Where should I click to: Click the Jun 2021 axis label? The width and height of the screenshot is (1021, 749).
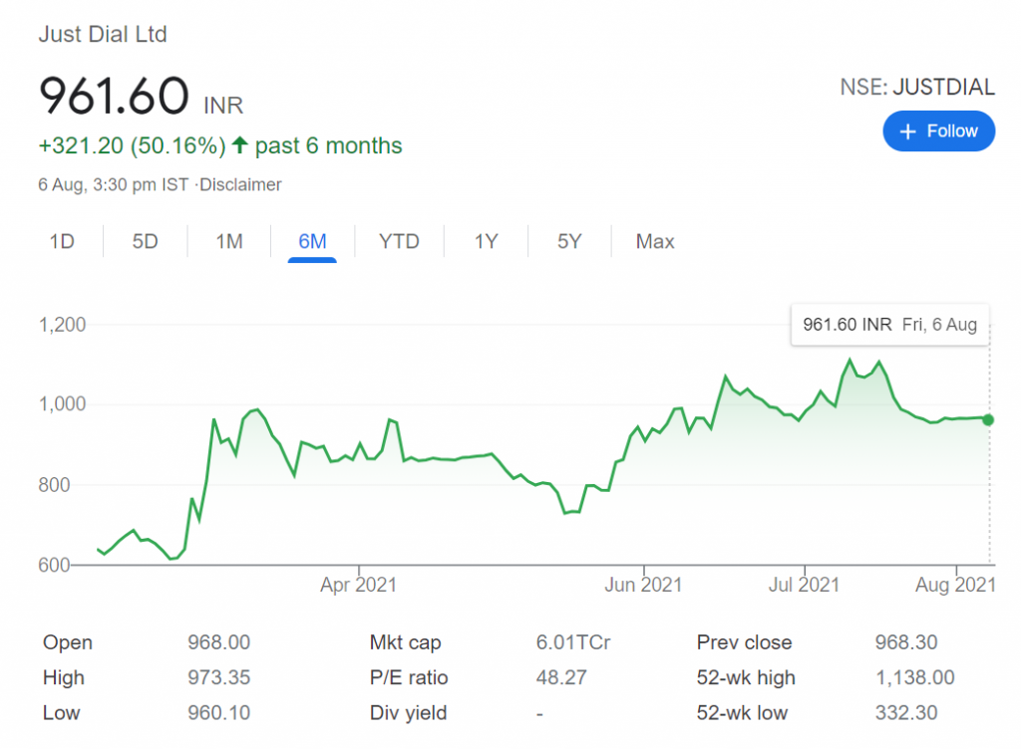(x=643, y=585)
